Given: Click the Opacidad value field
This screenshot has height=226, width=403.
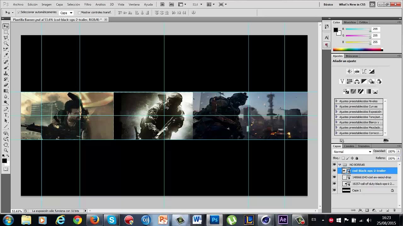Looking at the screenshot, I should coord(391,151).
